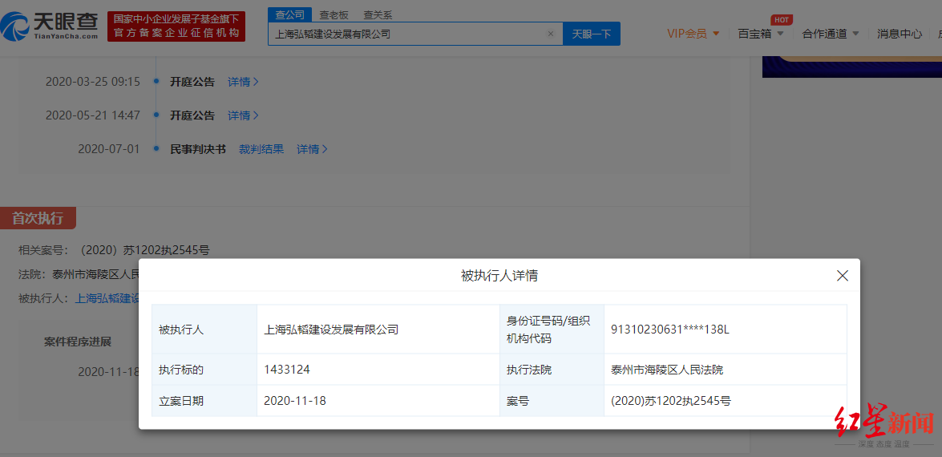Select 上海弘韬建设发展有限公司 in the dialog table

coord(331,329)
